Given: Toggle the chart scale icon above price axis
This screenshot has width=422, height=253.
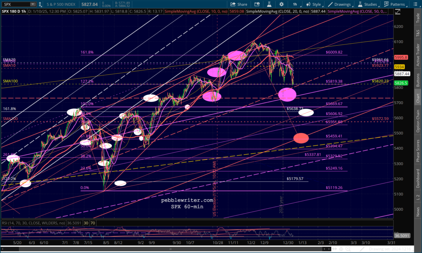Looking at the screenshot, I should [398, 12].
